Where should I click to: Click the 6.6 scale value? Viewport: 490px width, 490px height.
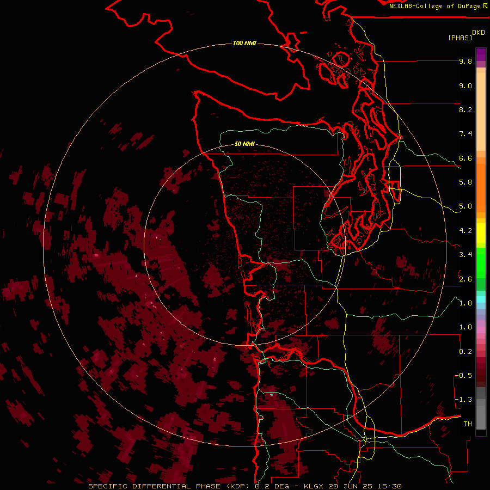point(465,158)
